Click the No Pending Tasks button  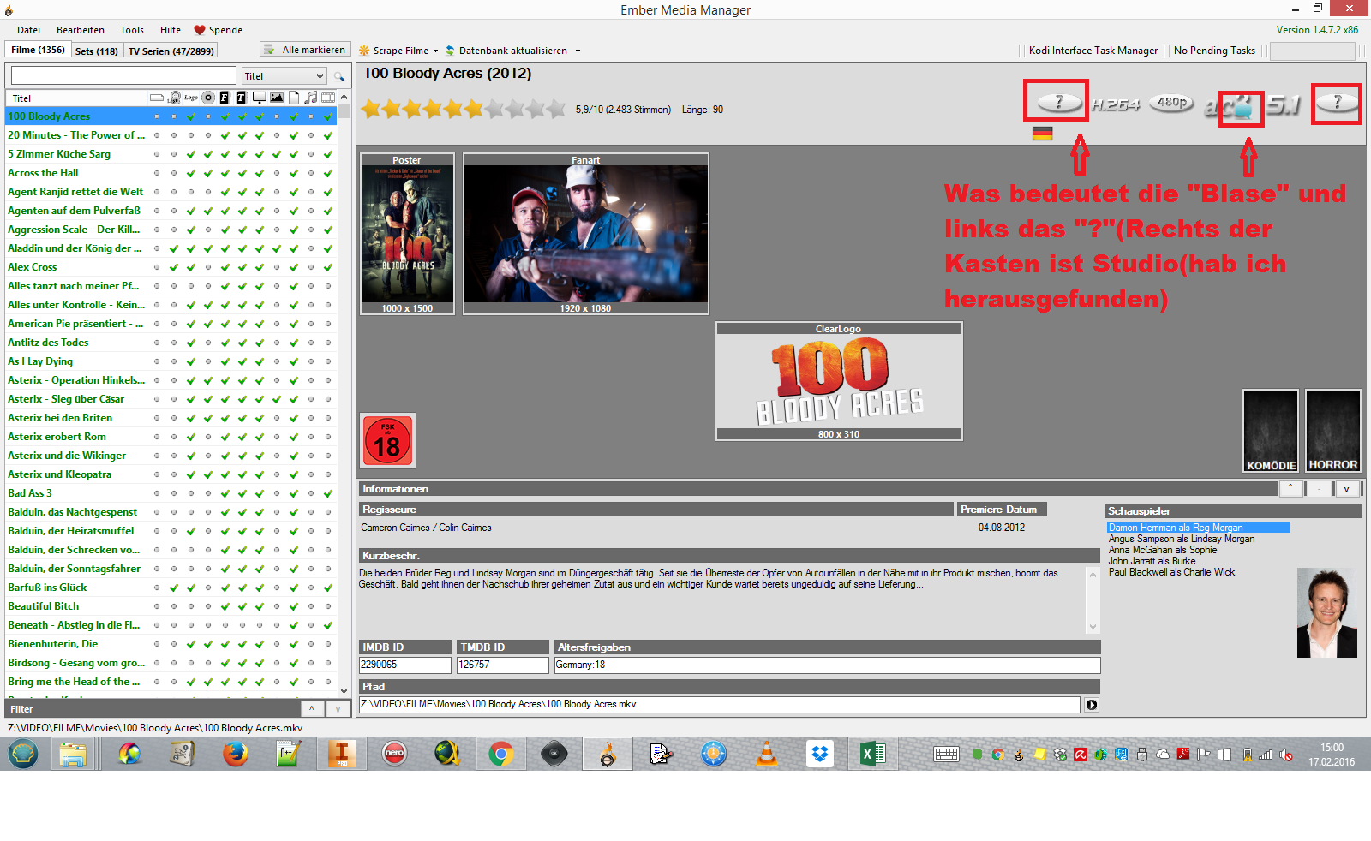pyautogui.click(x=1214, y=51)
